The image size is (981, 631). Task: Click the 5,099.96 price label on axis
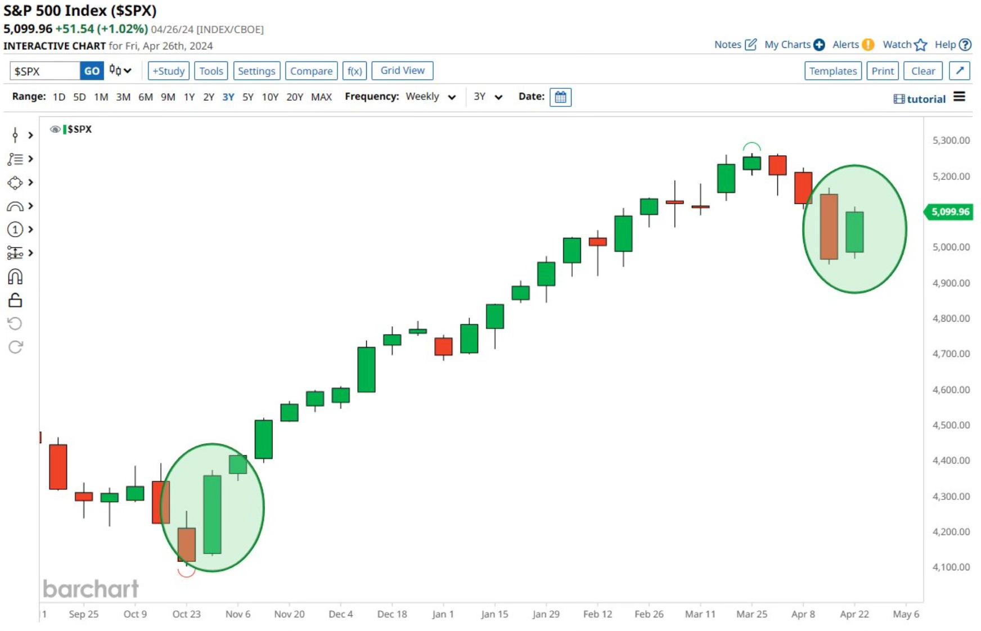pyautogui.click(x=949, y=212)
